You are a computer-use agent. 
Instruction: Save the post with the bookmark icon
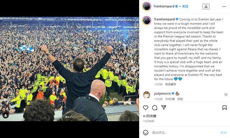tap(224, 108)
